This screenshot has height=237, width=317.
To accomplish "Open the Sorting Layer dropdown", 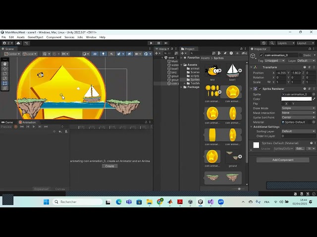I will pyautogui.click(x=298, y=131).
